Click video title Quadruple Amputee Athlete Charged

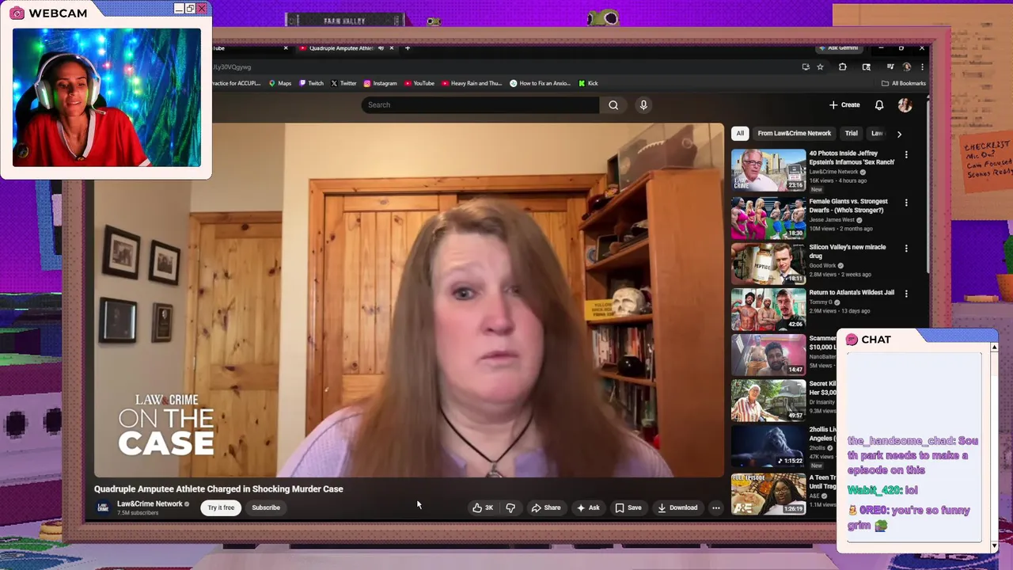coord(218,488)
